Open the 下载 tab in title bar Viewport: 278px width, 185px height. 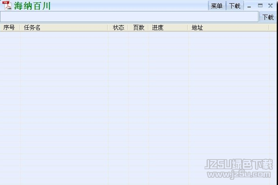[x=234, y=6]
